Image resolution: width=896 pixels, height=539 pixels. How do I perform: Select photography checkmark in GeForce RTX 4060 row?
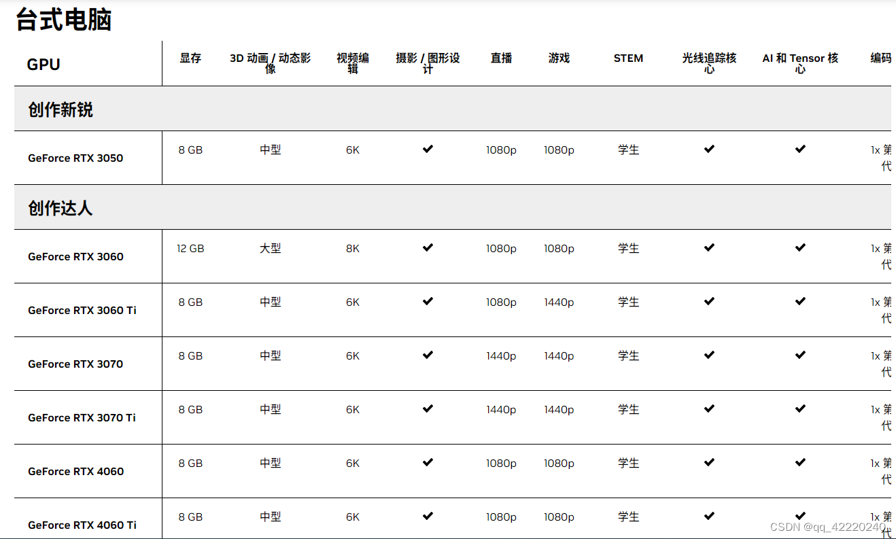point(428,462)
